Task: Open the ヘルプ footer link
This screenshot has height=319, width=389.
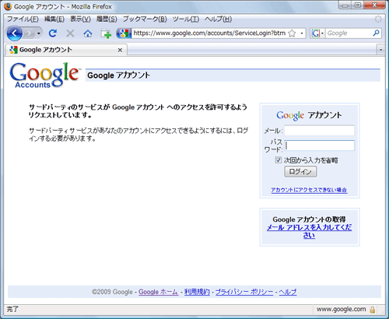Action: [288, 292]
